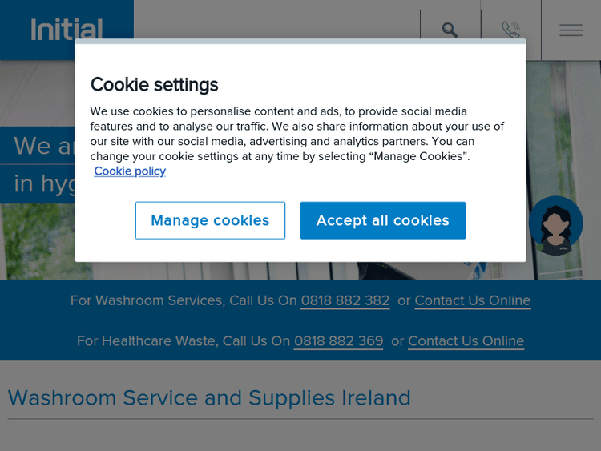Click the 'in hyg' hero banner line
Screen dimensions: 601x451
pos(43,184)
